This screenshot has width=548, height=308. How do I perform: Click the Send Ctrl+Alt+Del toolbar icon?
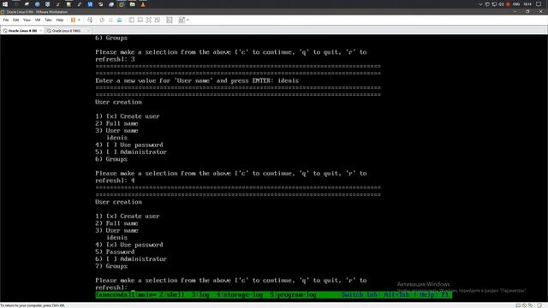(90, 20)
